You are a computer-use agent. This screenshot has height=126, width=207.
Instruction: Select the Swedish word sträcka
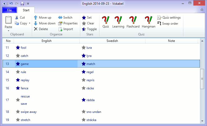91,120
